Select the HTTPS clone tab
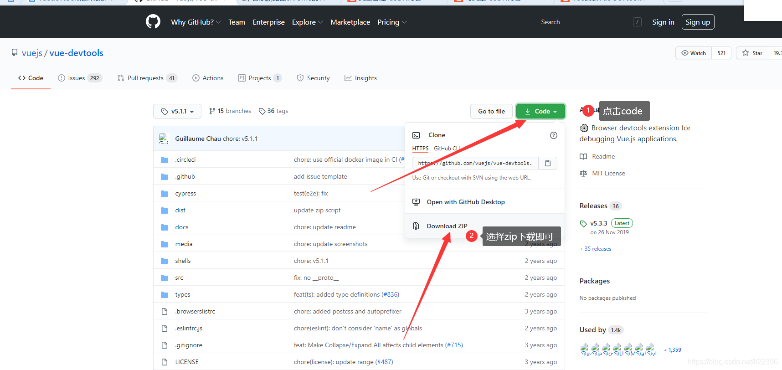The width and height of the screenshot is (782, 370). click(x=420, y=149)
